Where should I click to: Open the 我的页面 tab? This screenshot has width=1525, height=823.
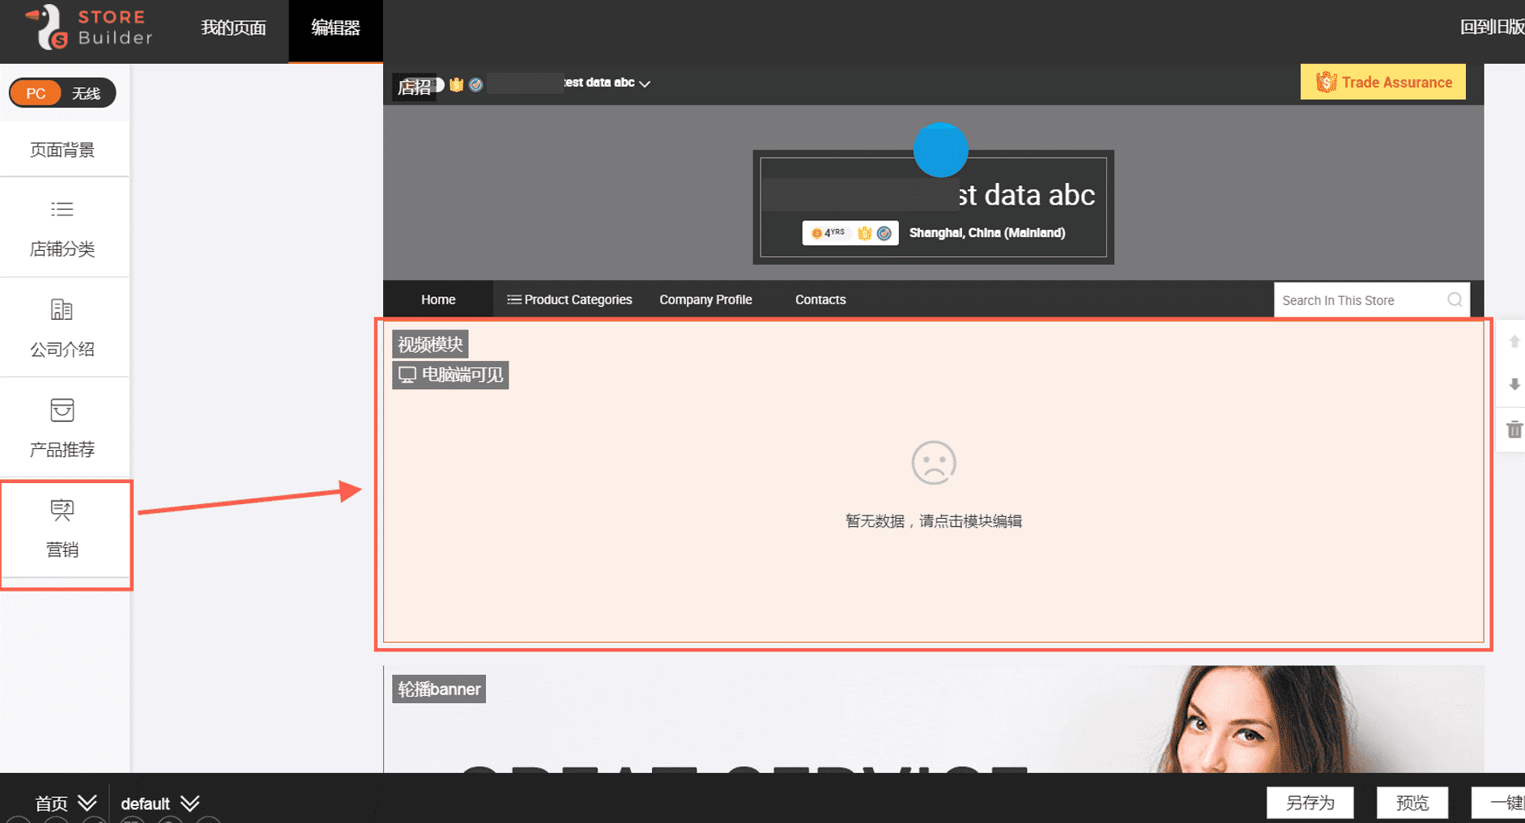pyautogui.click(x=233, y=28)
